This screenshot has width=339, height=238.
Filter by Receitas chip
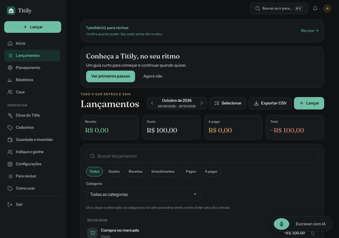136,172
